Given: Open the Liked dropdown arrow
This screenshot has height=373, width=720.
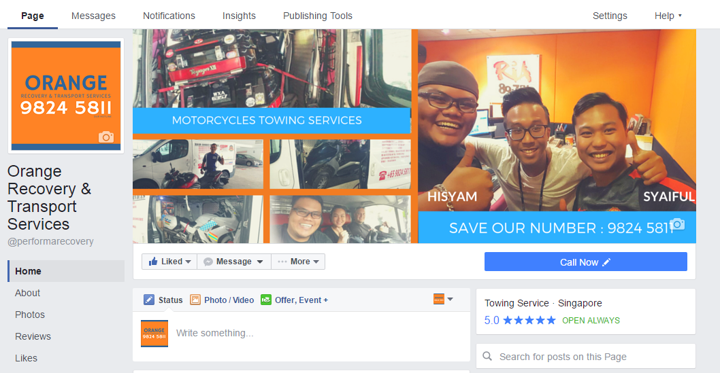Looking at the screenshot, I should 188,262.
